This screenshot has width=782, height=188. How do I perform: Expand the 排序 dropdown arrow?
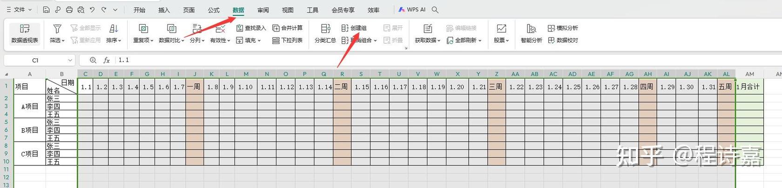pos(120,41)
